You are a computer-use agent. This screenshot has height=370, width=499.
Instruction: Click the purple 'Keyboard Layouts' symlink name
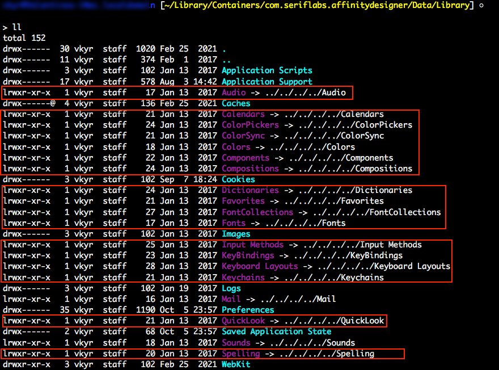(260, 267)
